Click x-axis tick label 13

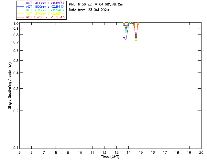(x=116, y=152)
